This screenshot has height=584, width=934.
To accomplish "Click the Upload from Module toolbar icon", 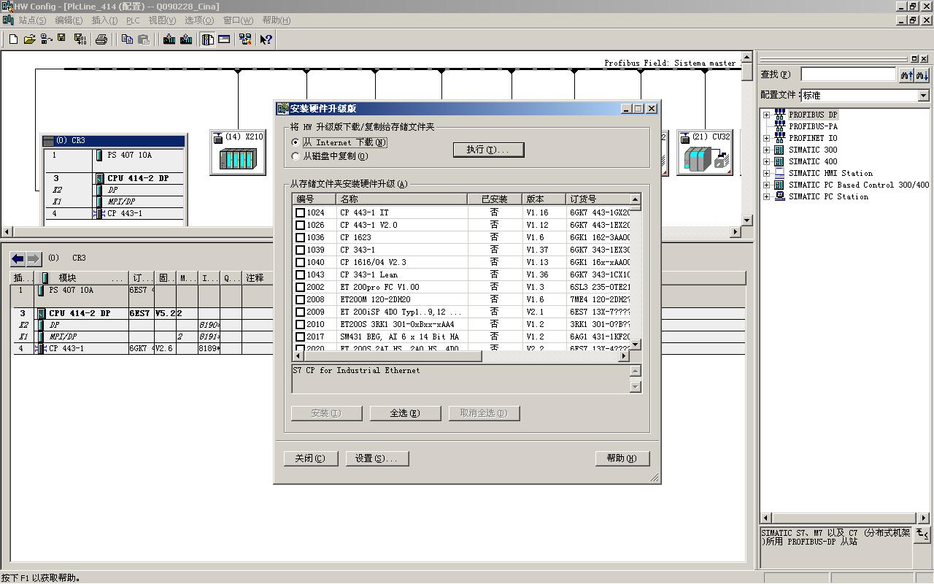I will (x=186, y=39).
